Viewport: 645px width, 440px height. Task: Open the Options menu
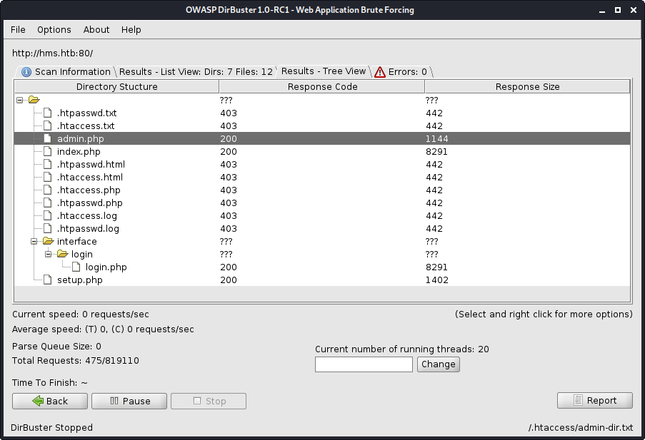pos(54,29)
